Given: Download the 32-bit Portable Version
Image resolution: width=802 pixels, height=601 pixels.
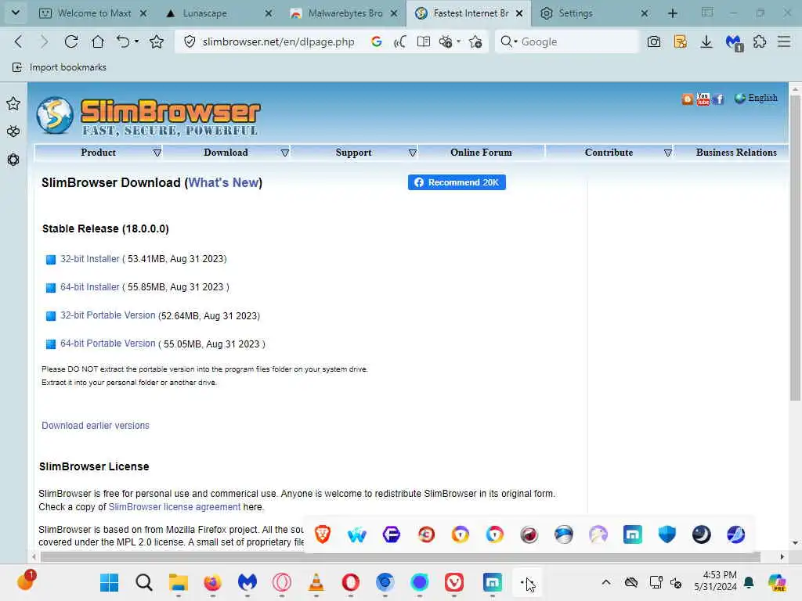Looking at the screenshot, I should point(107,315).
